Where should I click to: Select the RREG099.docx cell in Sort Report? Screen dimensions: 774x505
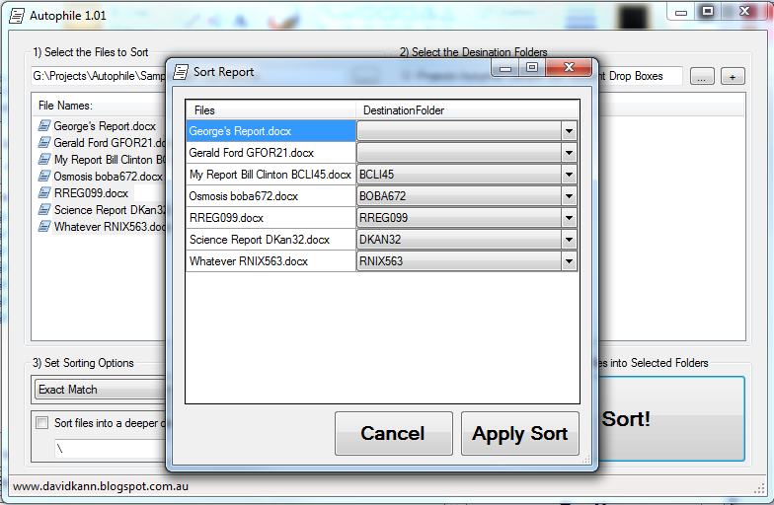point(271,218)
